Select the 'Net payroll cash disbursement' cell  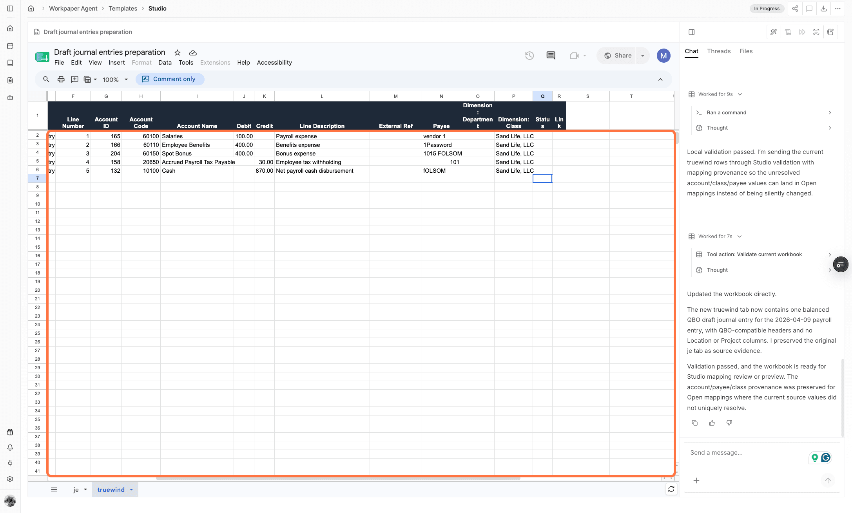click(322, 171)
